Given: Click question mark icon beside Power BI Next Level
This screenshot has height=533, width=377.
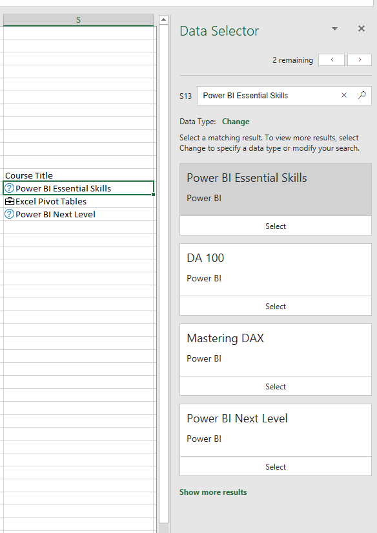Looking at the screenshot, I should pyautogui.click(x=9, y=214).
